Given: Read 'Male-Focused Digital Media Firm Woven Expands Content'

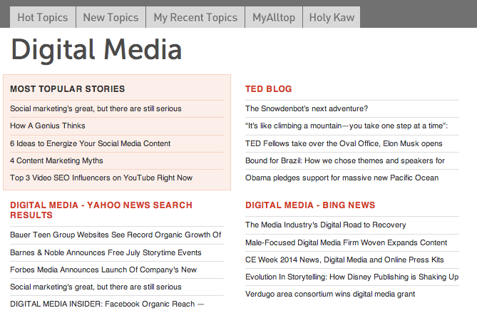Looking at the screenshot, I should [347, 242].
